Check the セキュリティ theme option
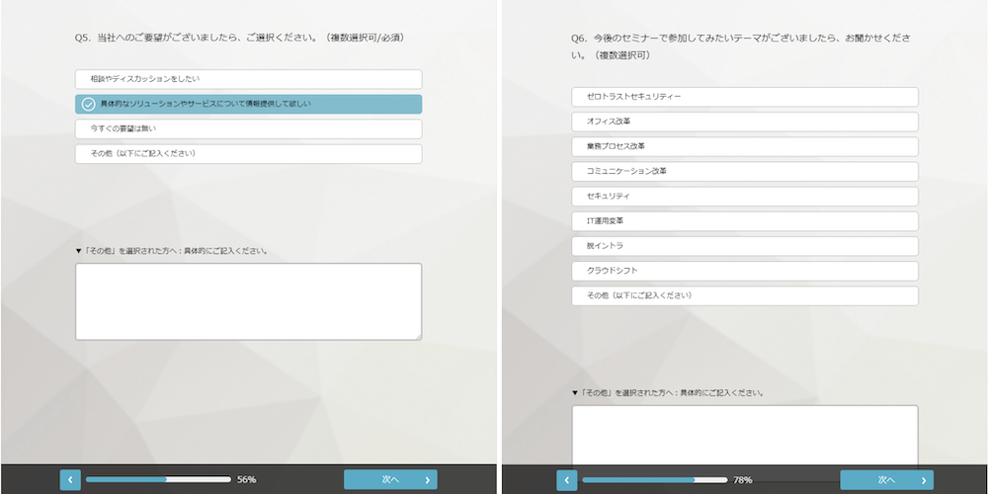Viewport: 988px width, 494px height. click(744, 197)
